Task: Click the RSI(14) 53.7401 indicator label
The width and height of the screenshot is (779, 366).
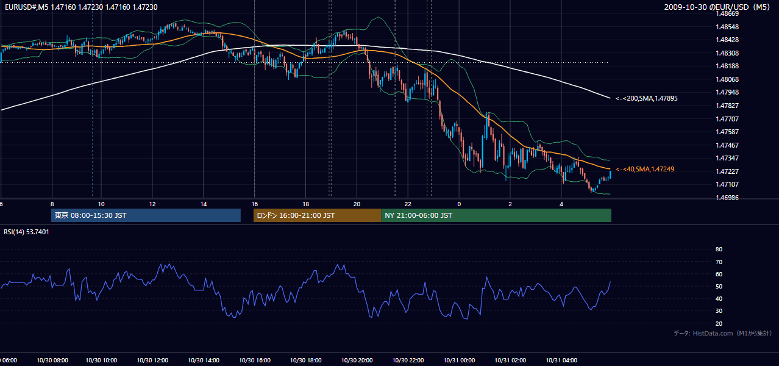Action: (26, 232)
